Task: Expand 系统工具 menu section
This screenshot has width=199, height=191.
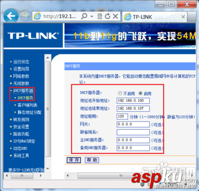Action: [x=21, y=156]
